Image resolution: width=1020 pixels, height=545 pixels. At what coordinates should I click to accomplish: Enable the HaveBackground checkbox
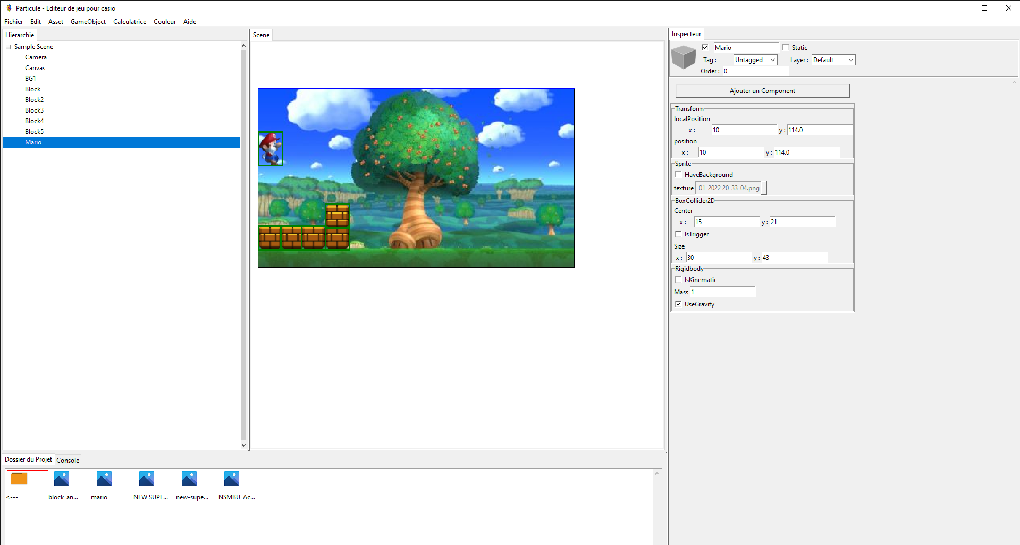pyautogui.click(x=678, y=174)
